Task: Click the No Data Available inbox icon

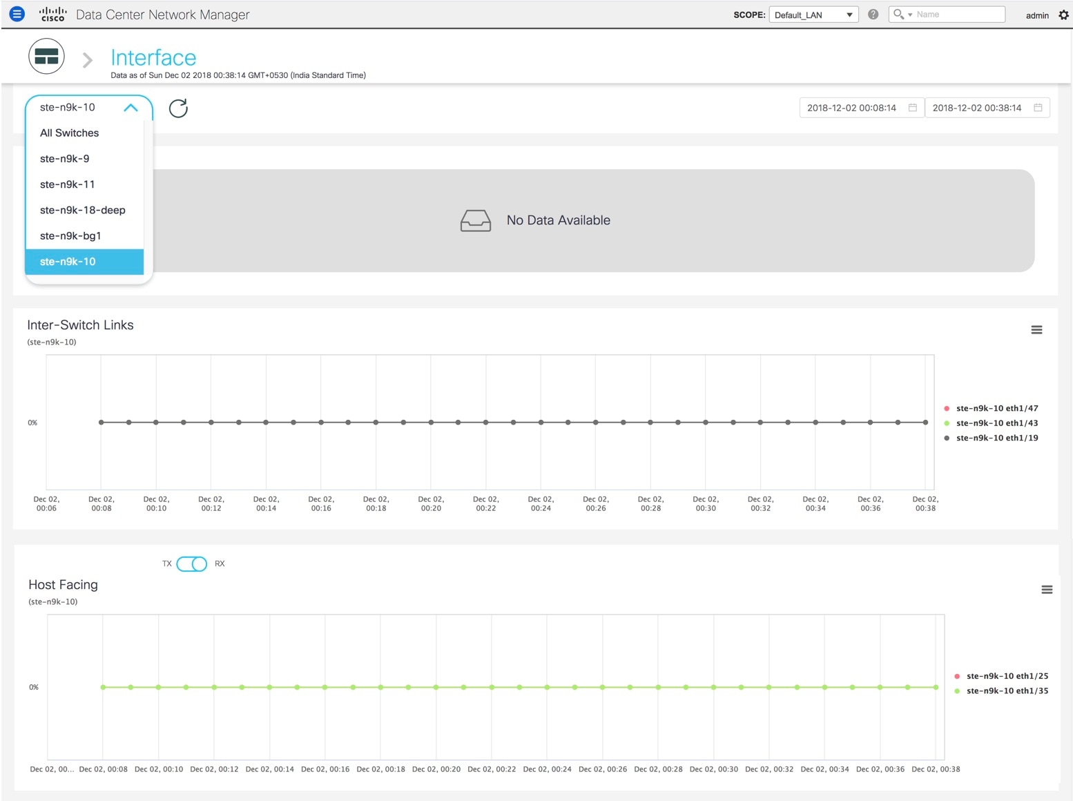Action: 476,220
